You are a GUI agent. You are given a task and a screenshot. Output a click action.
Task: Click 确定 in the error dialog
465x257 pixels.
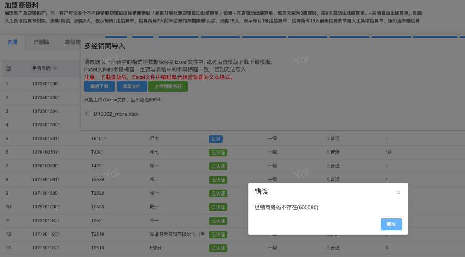[x=391, y=224]
